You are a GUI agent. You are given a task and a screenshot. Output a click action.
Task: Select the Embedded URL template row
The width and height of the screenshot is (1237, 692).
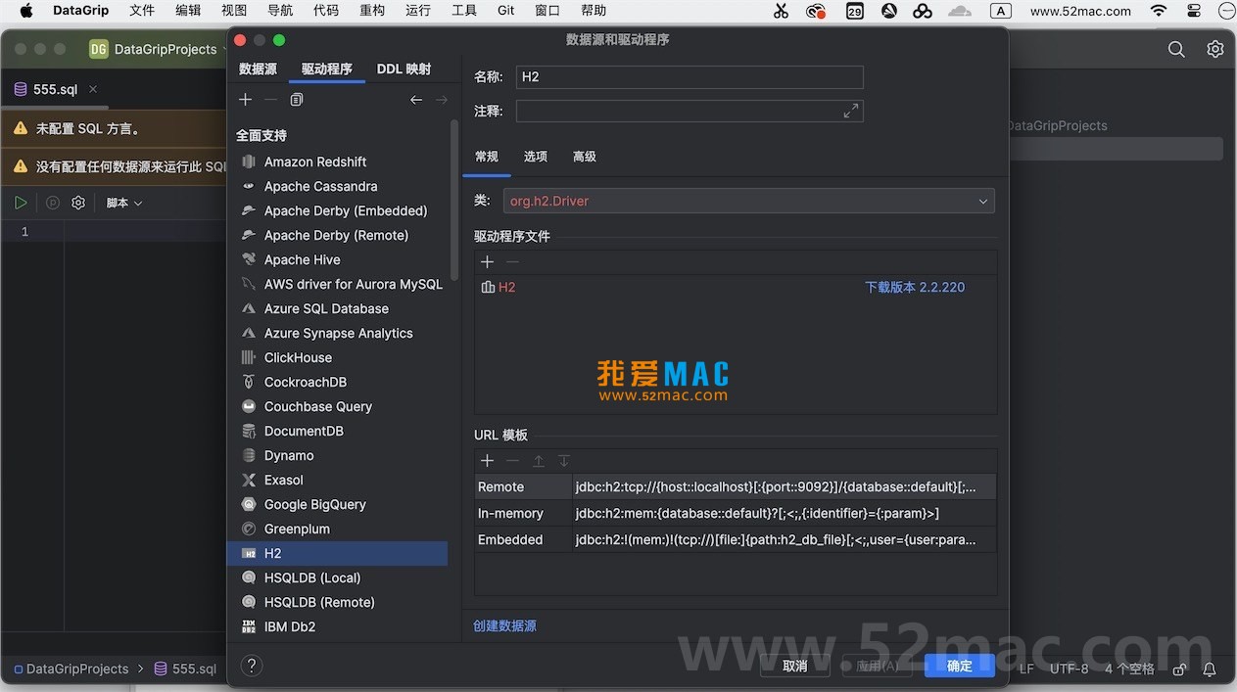pos(736,539)
